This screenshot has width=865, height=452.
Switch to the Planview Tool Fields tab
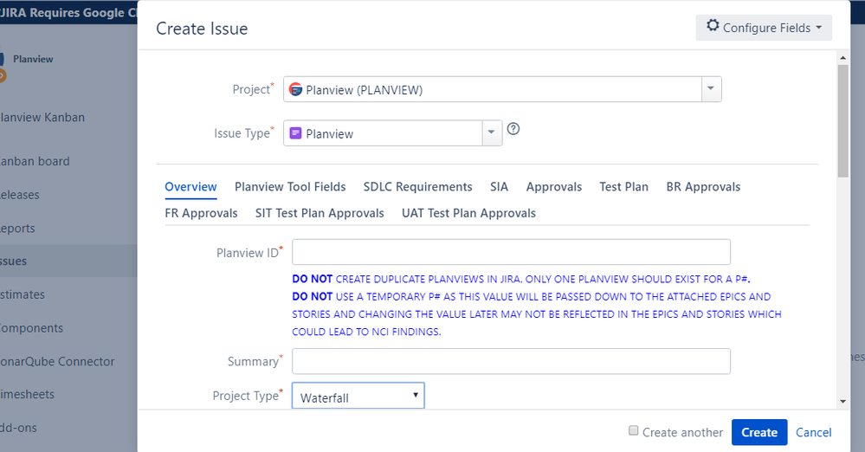pyautogui.click(x=290, y=186)
